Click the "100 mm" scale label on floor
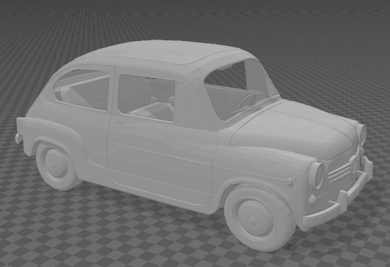 (x=292, y=243)
